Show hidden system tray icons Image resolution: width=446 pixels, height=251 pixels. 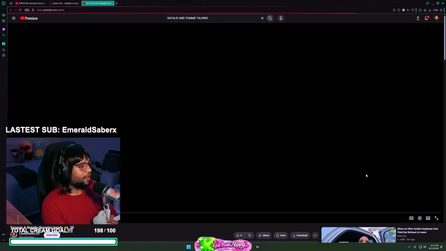tap(409, 247)
